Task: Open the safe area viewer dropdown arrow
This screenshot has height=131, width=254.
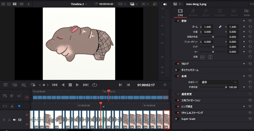Action: [125, 4]
